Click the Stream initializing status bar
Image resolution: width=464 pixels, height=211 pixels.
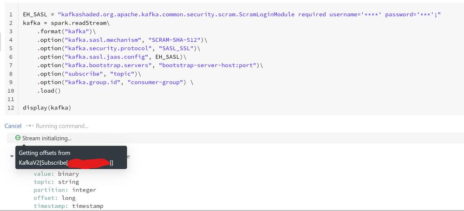232,138
